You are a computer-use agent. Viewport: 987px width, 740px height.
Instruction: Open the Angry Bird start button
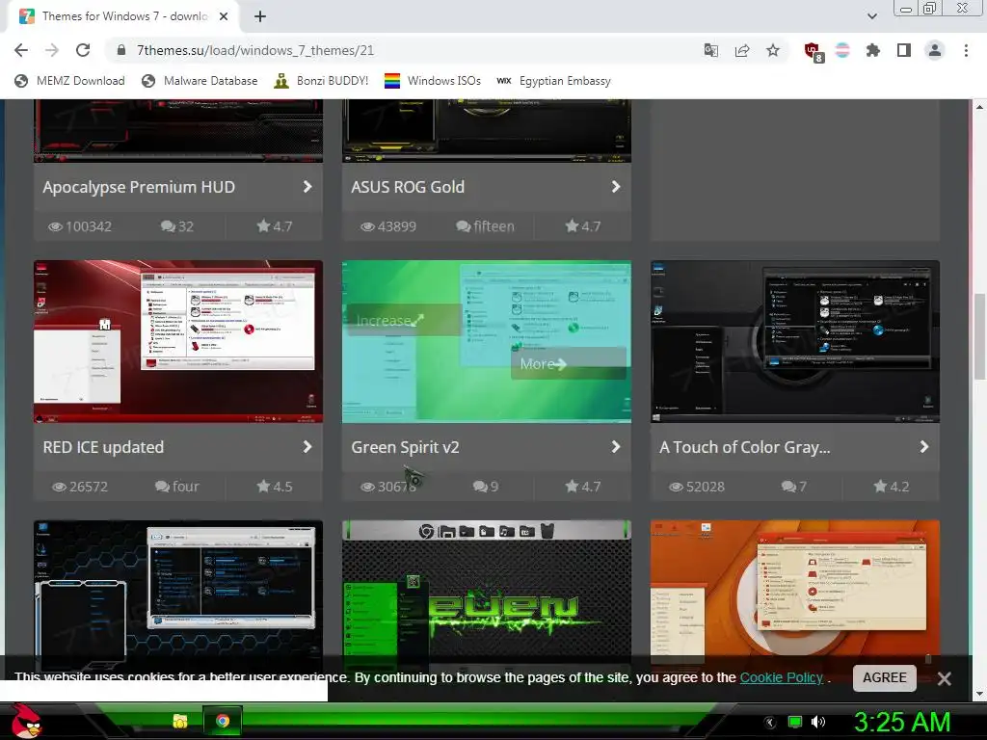point(26,721)
